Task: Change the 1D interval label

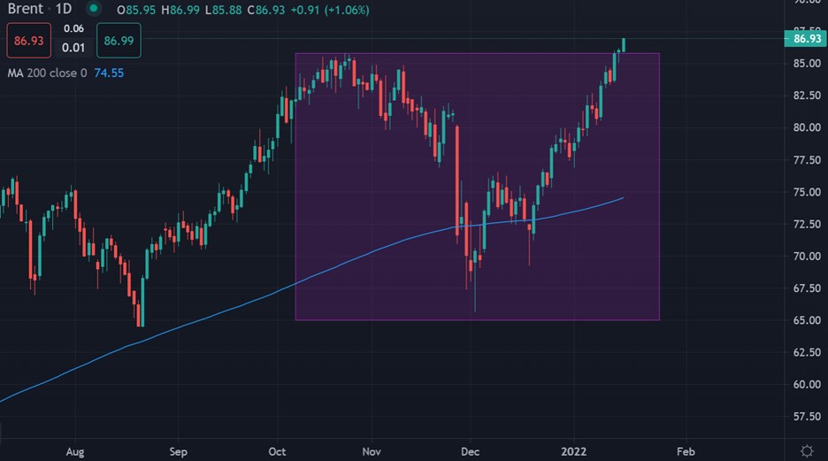Action: tap(64, 9)
